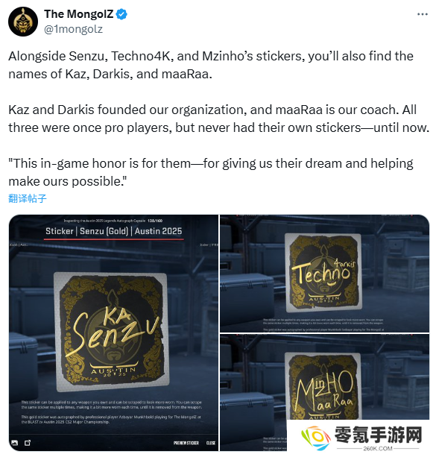Click the Senzu gold sticker artwork
This screenshot has height=457, width=436.
point(112,332)
